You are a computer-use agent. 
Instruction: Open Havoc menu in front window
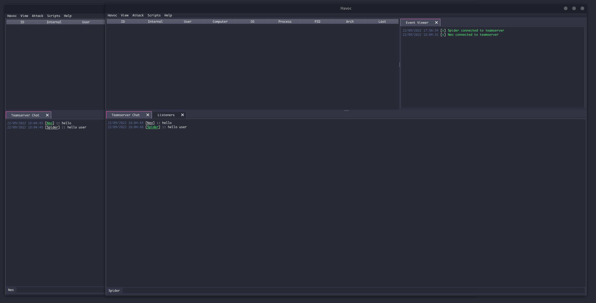(x=112, y=15)
